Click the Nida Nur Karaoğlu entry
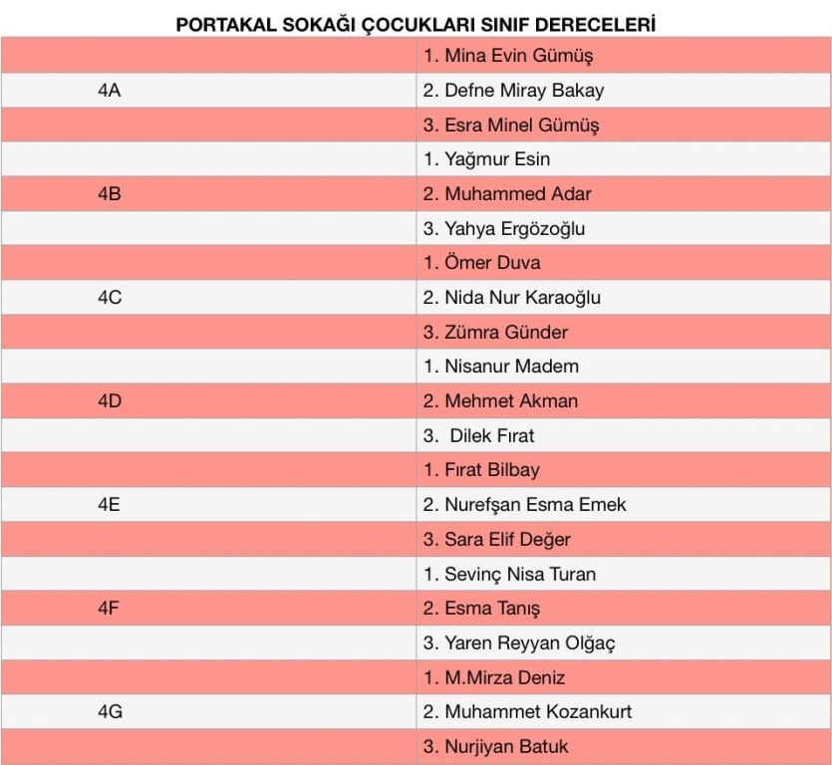832x765 pixels. 511,297
